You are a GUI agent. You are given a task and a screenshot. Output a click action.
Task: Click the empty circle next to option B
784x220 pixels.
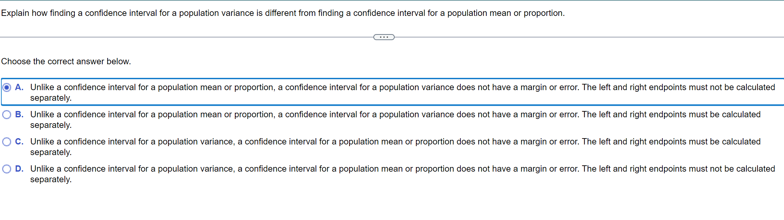[x=7, y=114]
